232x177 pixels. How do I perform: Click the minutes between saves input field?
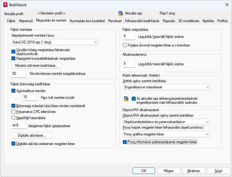[30, 98]
